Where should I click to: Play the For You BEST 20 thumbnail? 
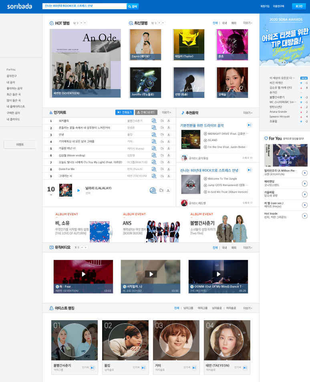[x=286, y=155]
